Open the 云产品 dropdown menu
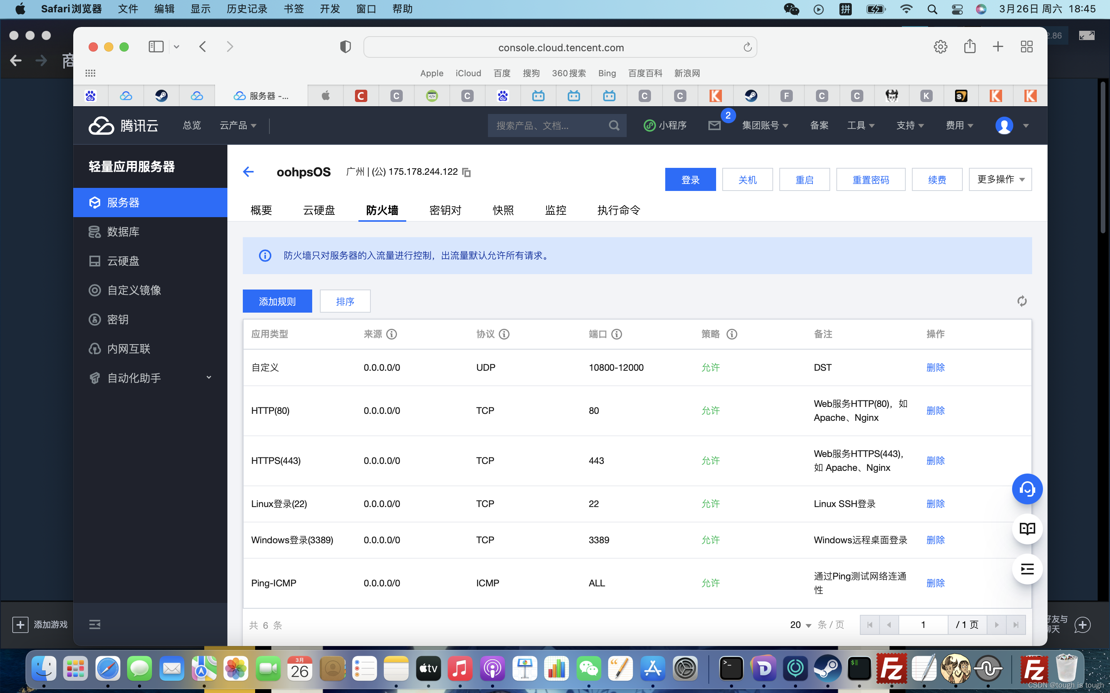Image resolution: width=1110 pixels, height=693 pixels. [x=237, y=126]
